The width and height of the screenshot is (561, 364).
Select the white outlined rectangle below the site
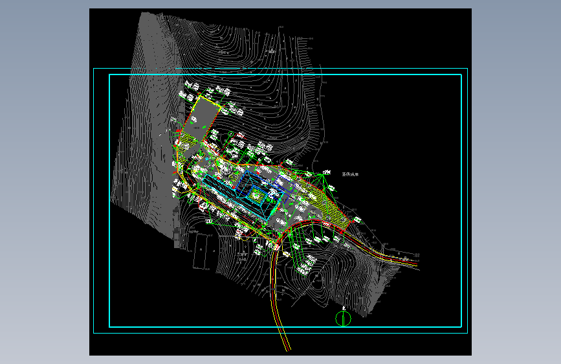[201, 251]
